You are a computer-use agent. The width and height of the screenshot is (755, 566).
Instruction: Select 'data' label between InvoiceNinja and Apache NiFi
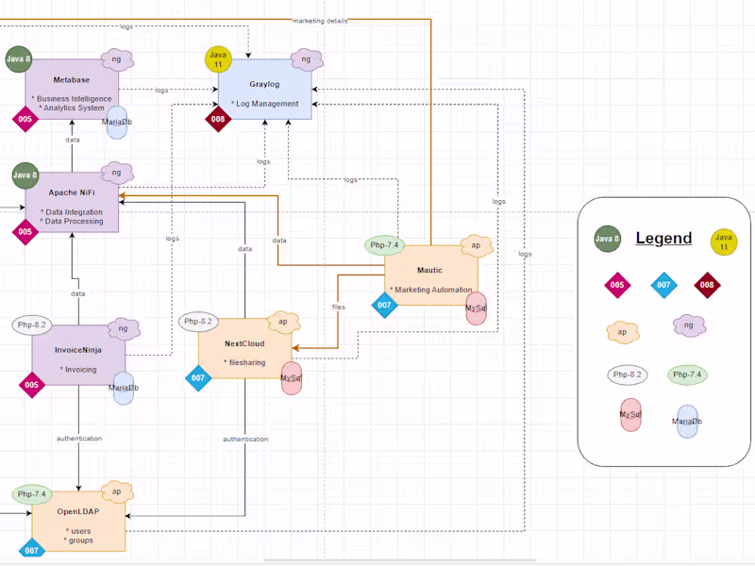click(x=77, y=293)
